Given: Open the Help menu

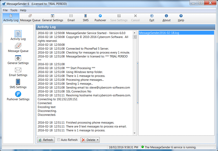Looking at the screenshot, I should click(23, 10).
